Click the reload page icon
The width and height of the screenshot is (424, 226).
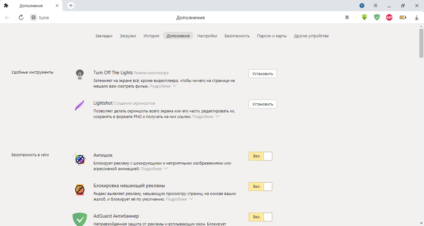21,17
